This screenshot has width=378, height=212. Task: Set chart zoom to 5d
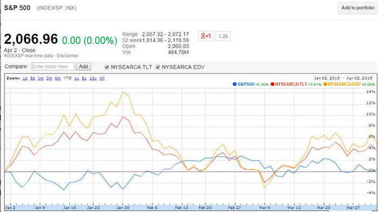pyautogui.click(x=32, y=78)
